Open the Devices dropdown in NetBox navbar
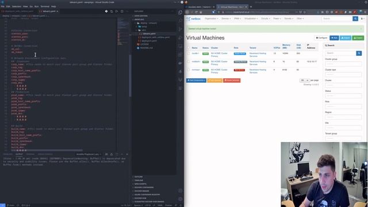Screen dimensions: 368x207 click(226, 18)
